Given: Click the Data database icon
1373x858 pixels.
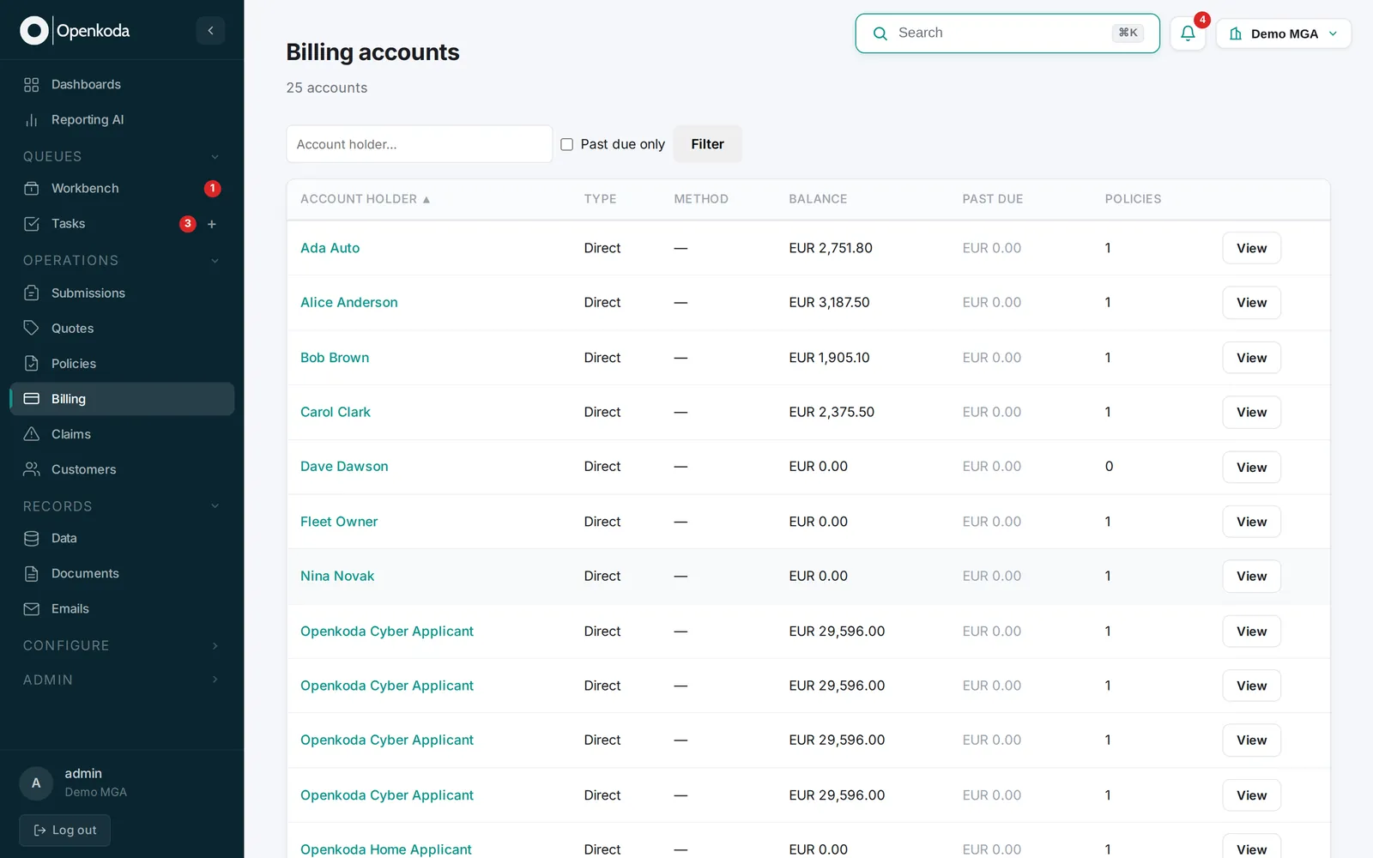Looking at the screenshot, I should tap(32, 539).
